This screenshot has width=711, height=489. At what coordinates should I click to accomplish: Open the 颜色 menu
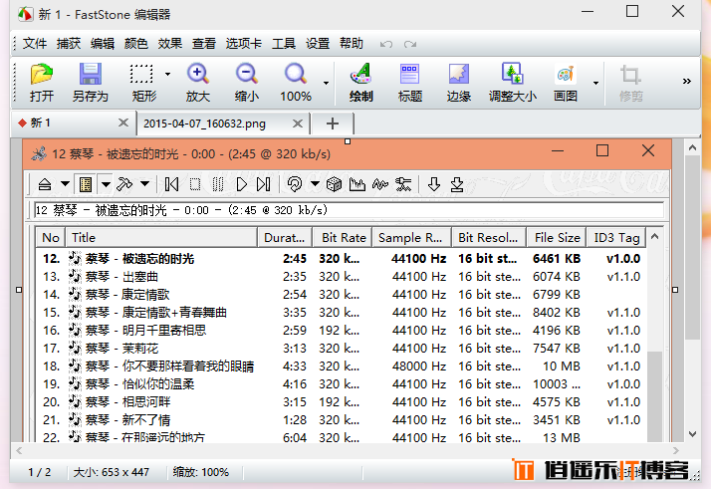tap(136, 44)
